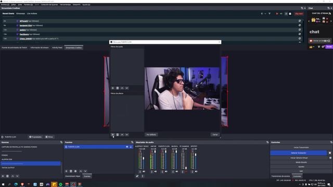Open the Herramientas menu

coord(65,5)
